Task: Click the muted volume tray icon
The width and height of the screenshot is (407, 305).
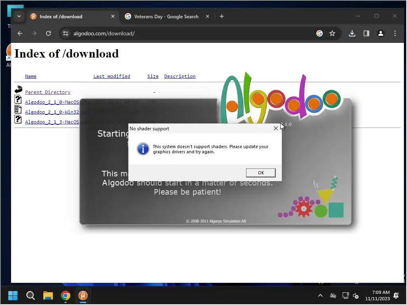Action: tap(356, 295)
